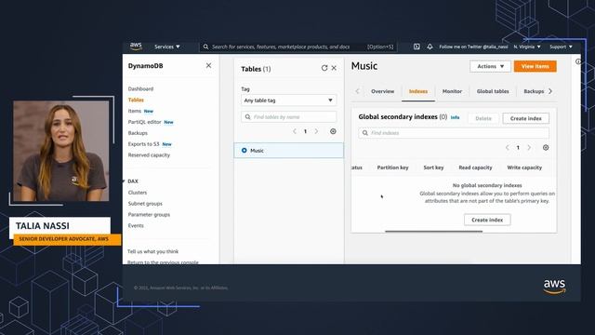Click the Find tables by name field
The height and width of the screenshot is (335, 595).
pos(288,117)
